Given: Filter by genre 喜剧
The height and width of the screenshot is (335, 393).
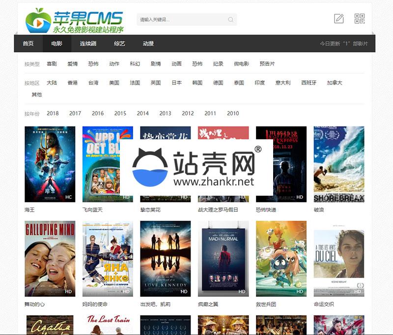Looking at the screenshot, I should click(x=52, y=64).
